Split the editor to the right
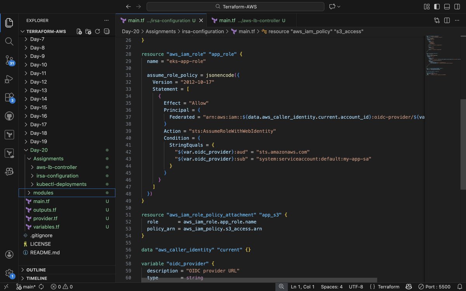Viewport: 466px width, 291px height. click(447, 21)
